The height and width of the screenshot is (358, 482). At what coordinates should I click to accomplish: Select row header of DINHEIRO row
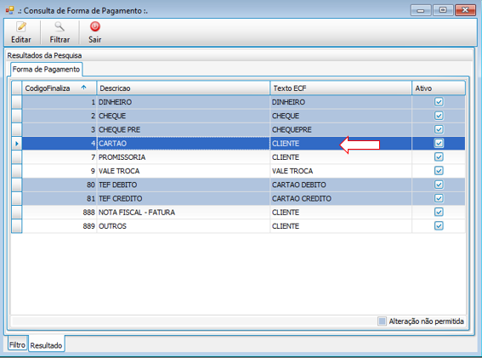click(x=17, y=102)
